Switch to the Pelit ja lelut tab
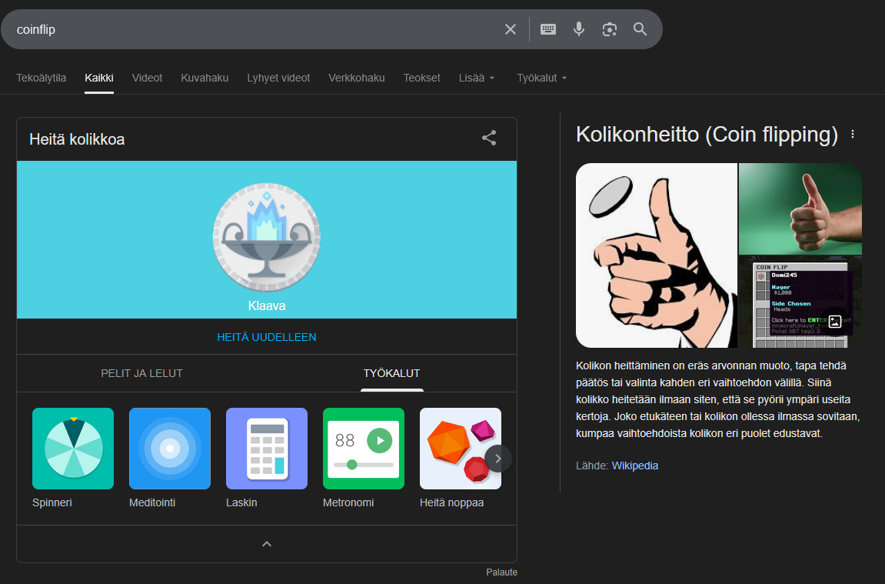The height and width of the screenshot is (584, 885). (142, 373)
